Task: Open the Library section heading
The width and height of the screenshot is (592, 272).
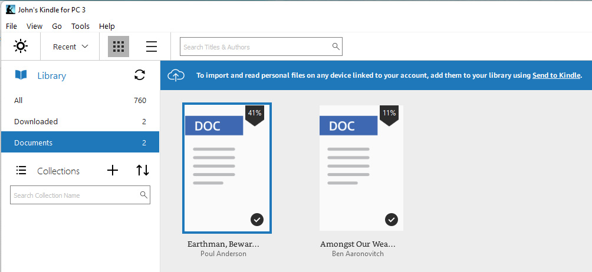Action: point(52,76)
